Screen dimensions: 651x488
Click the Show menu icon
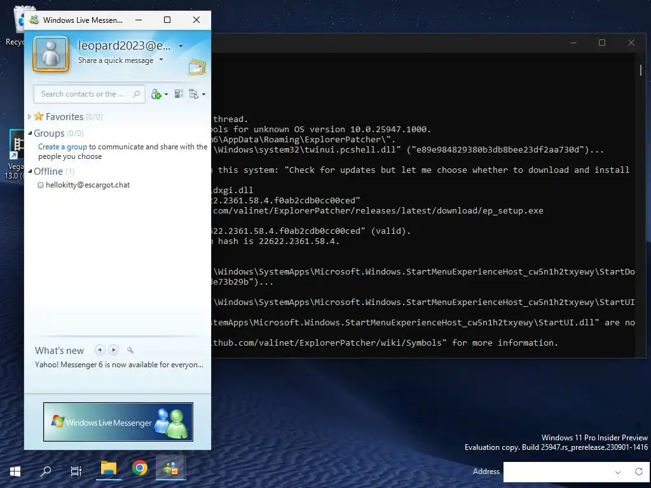(x=193, y=94)
